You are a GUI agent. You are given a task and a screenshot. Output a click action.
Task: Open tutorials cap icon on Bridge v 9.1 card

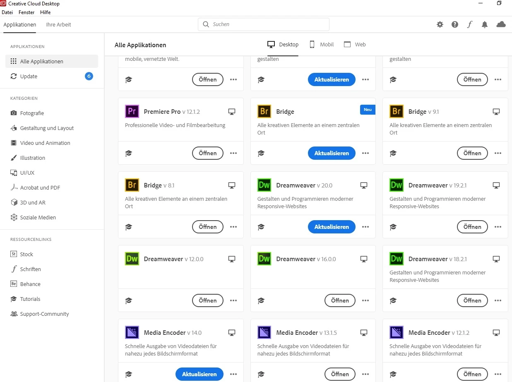393,153
